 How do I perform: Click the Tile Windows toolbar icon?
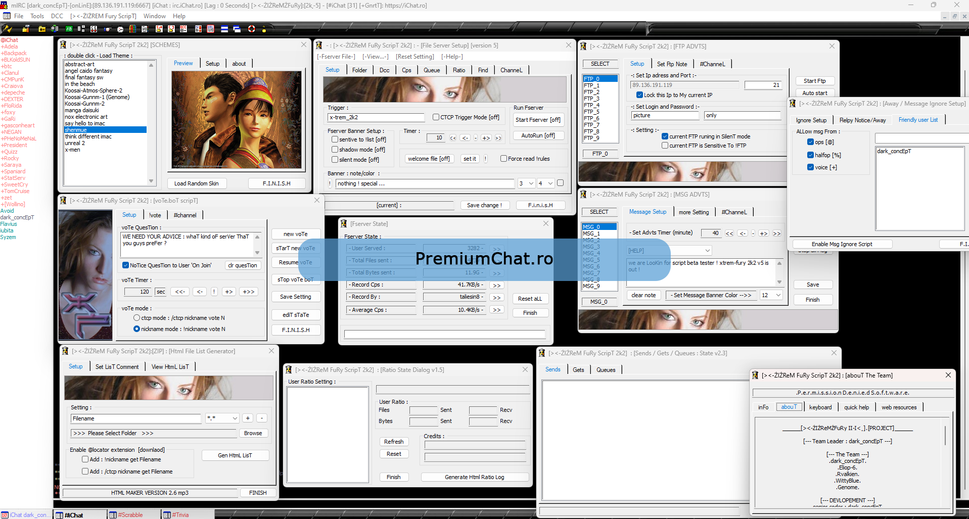pos(224,29)
